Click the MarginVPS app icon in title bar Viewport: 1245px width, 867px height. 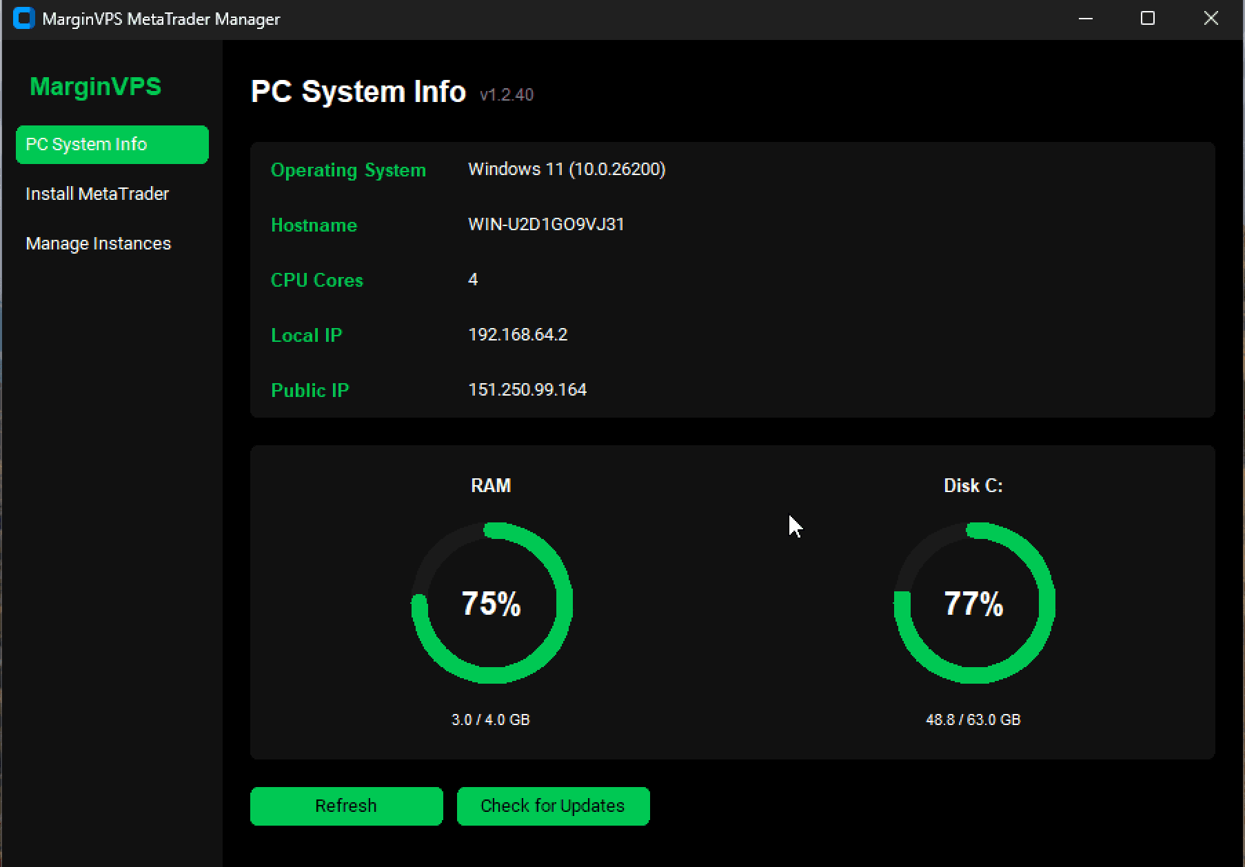click(x=23, y=19)
